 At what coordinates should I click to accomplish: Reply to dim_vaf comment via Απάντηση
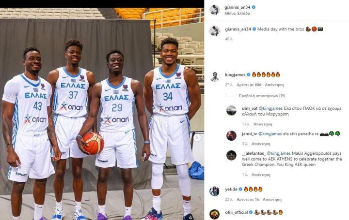point(263,124)
